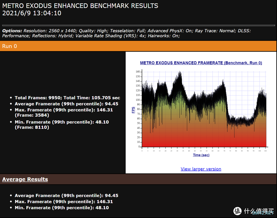Image resolution: width=277 pixels, height=218 pixels.
Task: Click 'Advanced PhysX: On' option text
Action: pyautogui.click(x=170, y=31)
